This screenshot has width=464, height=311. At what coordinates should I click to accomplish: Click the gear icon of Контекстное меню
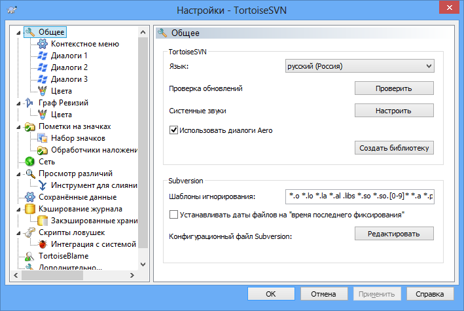click(43, 44)
